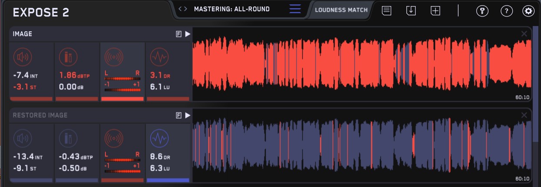Click the export download icon

tap(411, 11)
